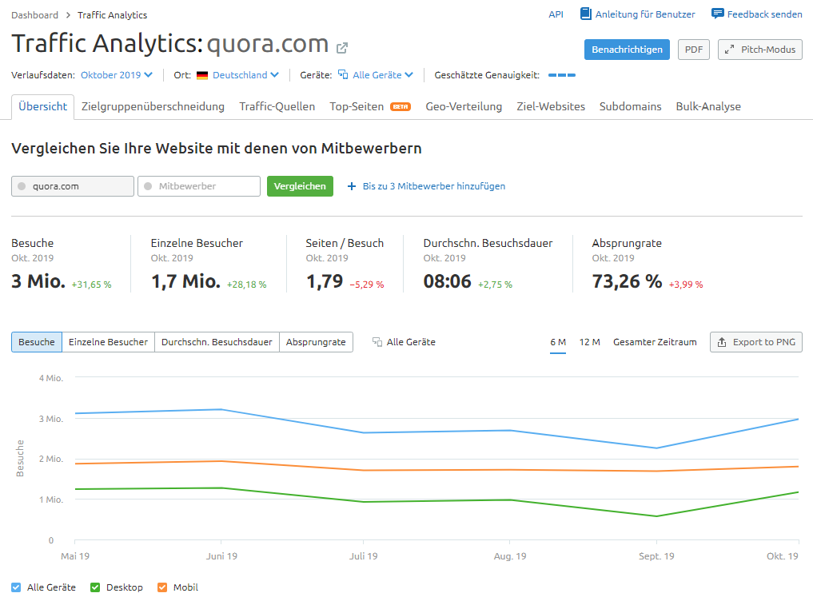Image resolution: width=813 pixels, height=601 pixels.
Task: Switch to the Traffic-Quellen tab
Action: pos(277,105)
